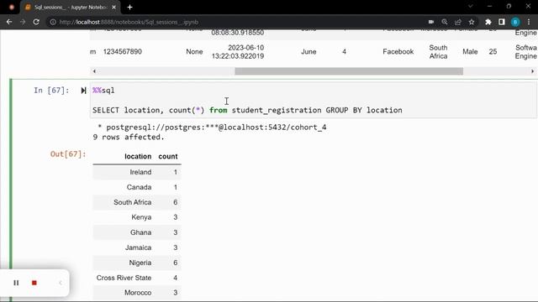
Task: Run cell 67 with the run icon
Action: click(83, 91)
